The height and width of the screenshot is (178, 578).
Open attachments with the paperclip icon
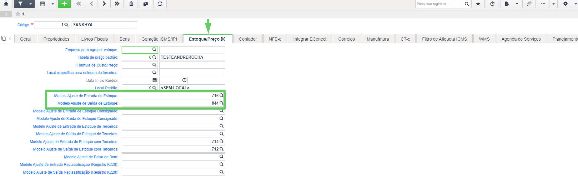[x=529, y=4]
